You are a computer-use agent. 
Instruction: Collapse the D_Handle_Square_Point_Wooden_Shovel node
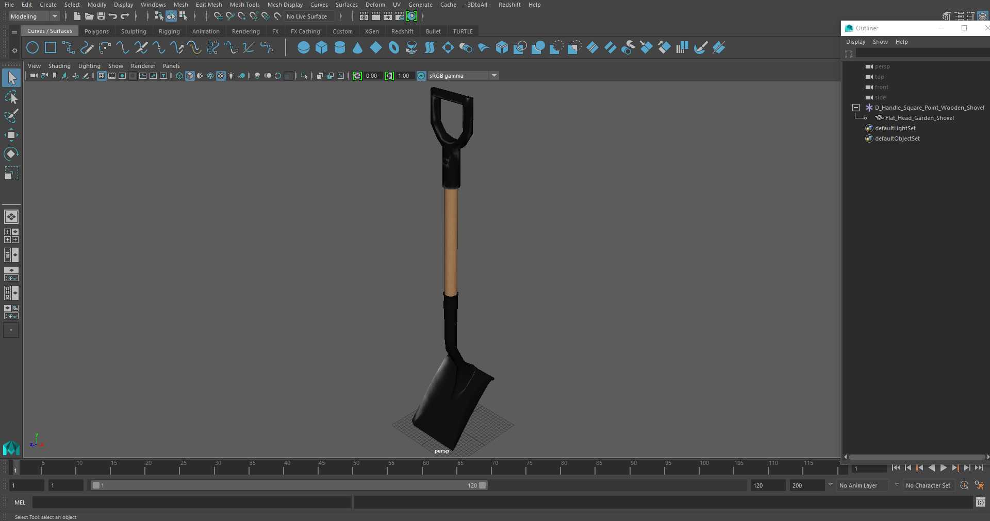[x=856, y=108]
